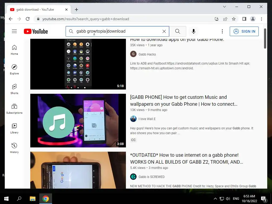Open "[GABB PHONE] How to get custom Music" title
The height and width of the screenshot is (204, 272).
(184, 101)
